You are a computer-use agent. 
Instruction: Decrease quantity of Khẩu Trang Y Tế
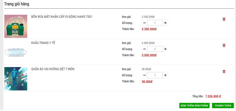145,49
